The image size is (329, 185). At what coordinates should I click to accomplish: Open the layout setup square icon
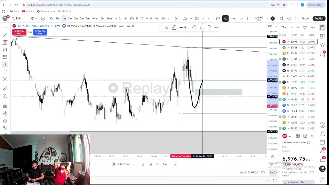point(249,18)
